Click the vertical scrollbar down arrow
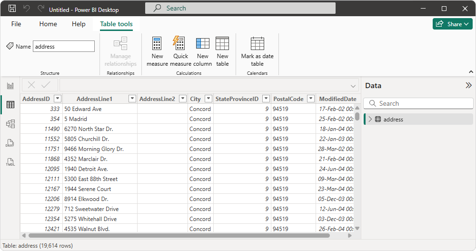 pyautogui.click(x=357, y=228)
